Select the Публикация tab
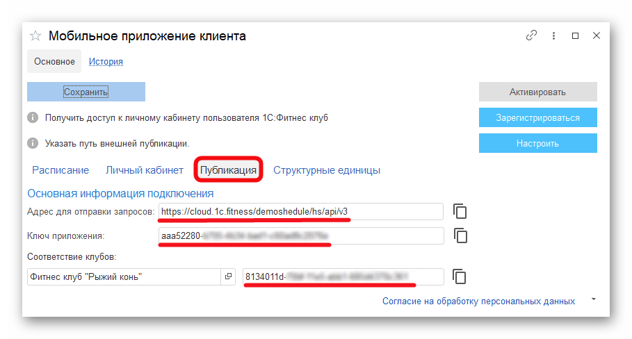 [228, 170]
